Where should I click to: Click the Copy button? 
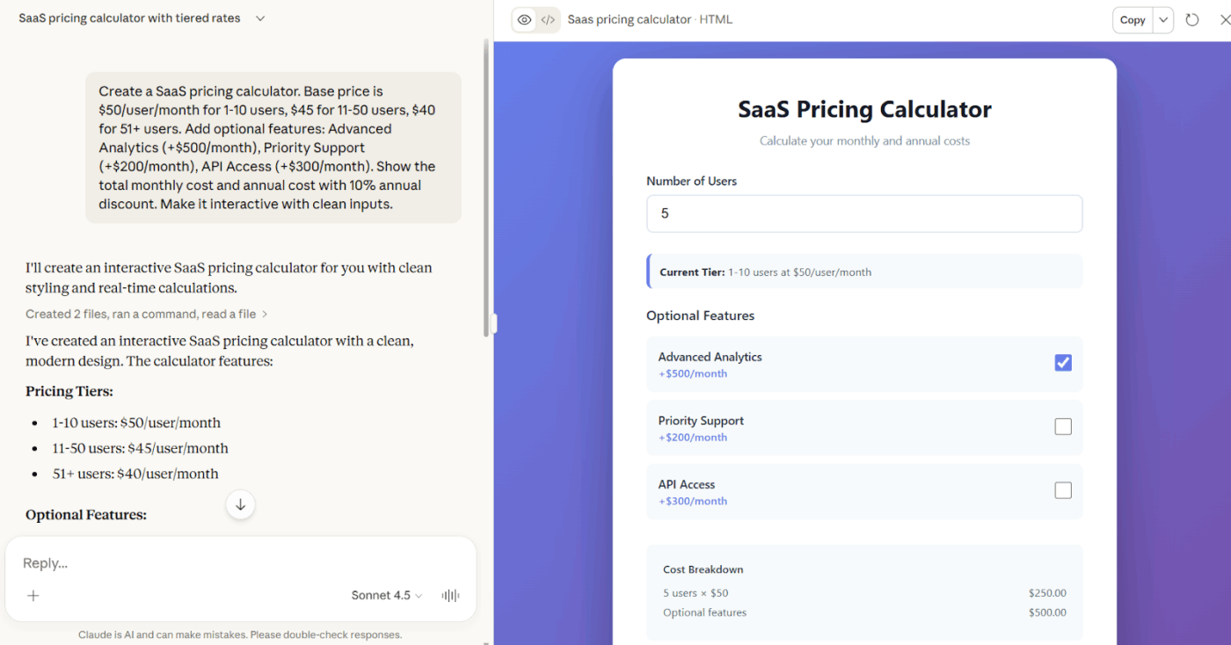point(1133,20)
